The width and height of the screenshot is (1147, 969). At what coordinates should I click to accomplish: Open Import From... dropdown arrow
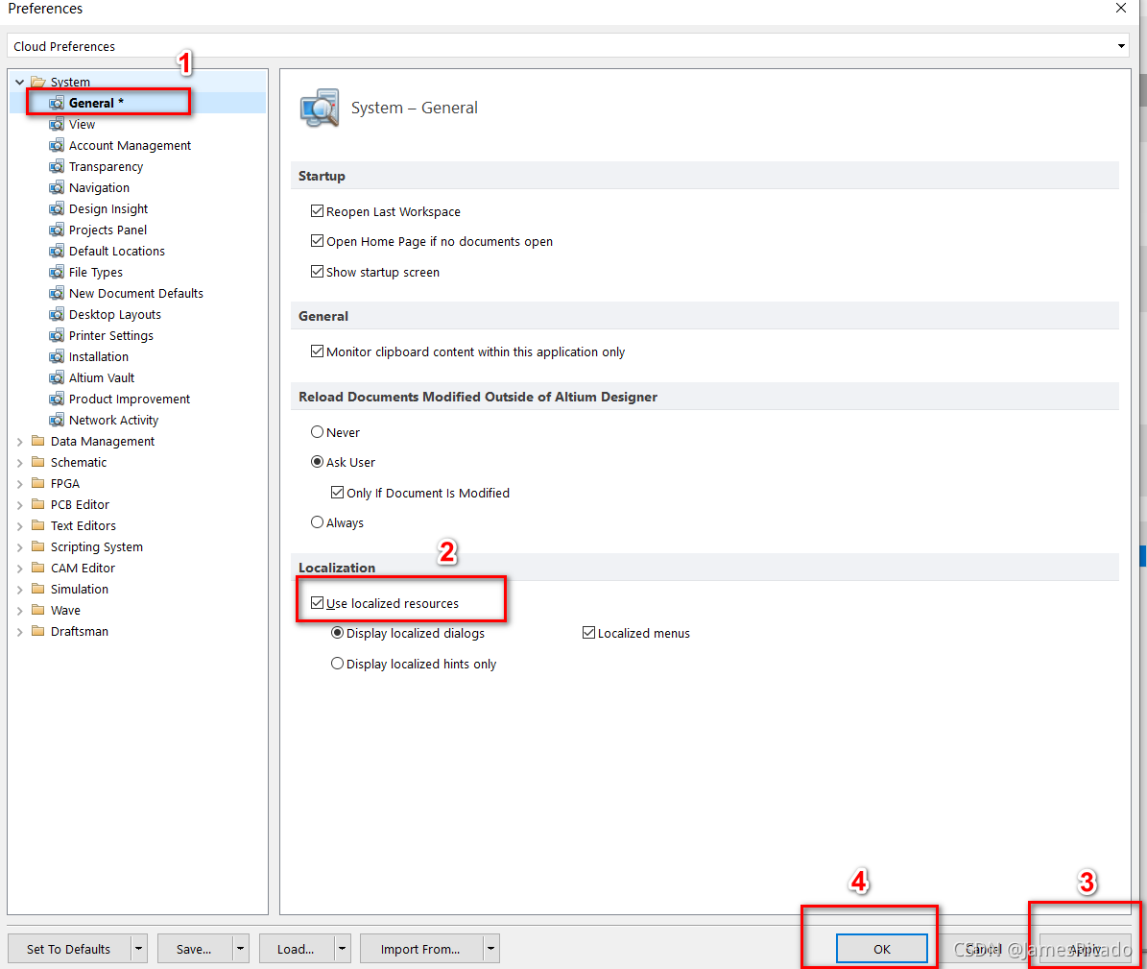491,949
